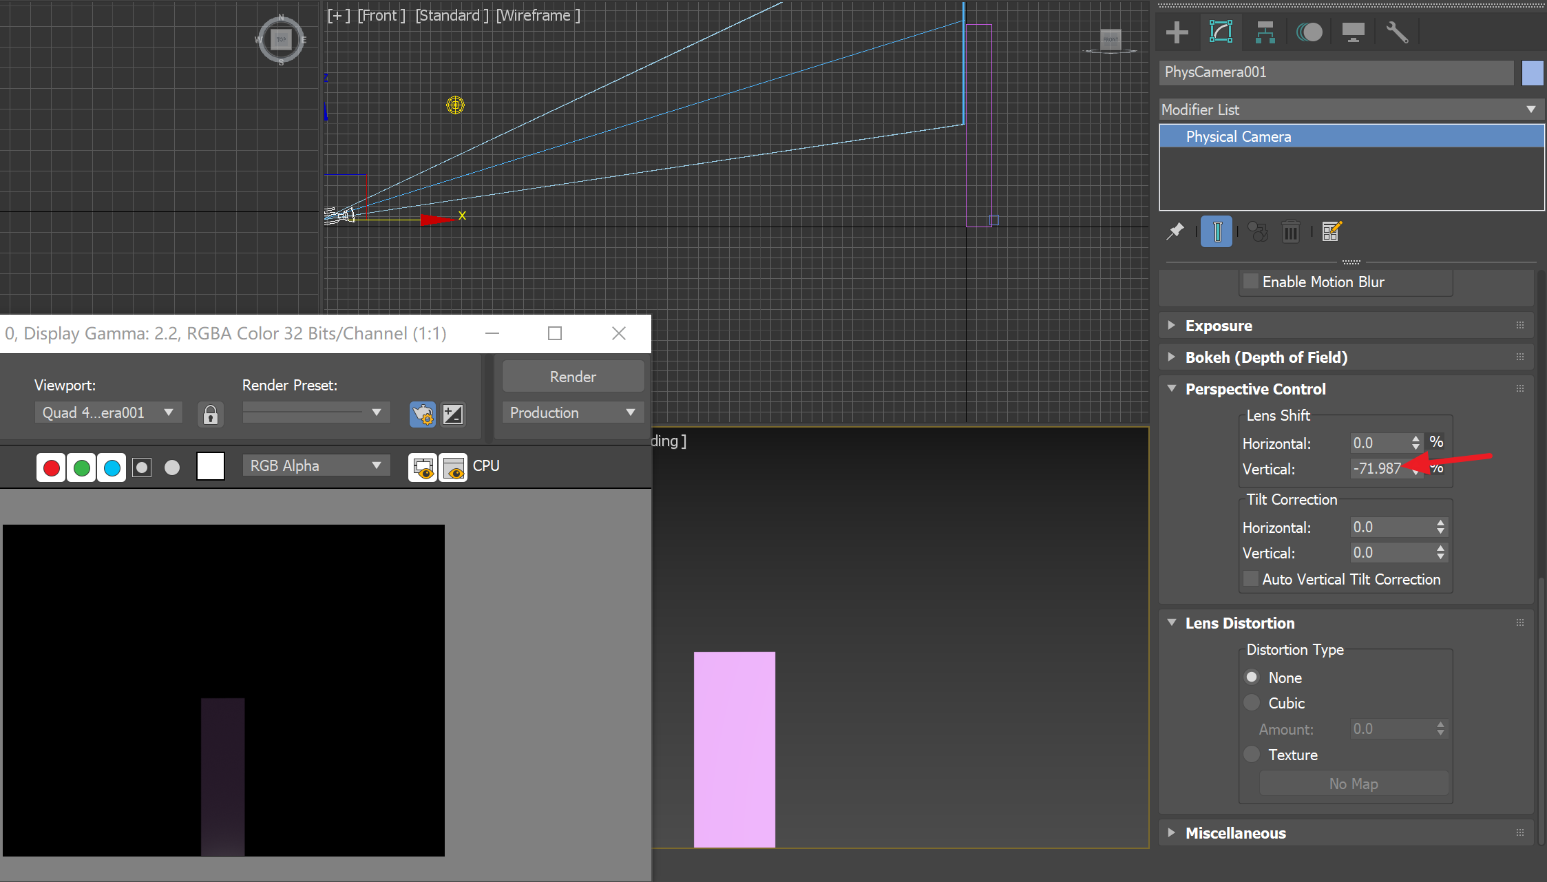This screenshot has width=1547, height=882.
Task: Select Cubic distortion type
Action: tap(1252, 703)
